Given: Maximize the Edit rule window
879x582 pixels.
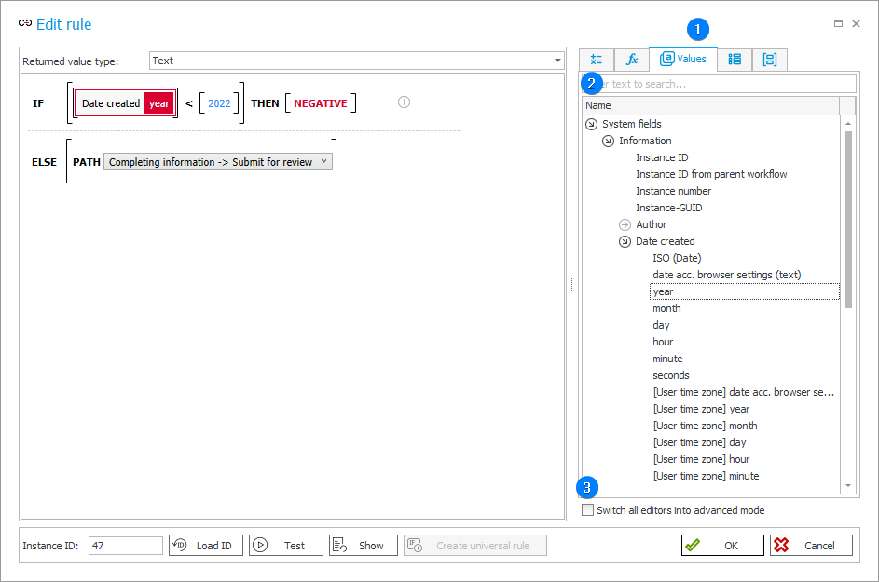Looking at the screenshot, I should coord(838,23).
